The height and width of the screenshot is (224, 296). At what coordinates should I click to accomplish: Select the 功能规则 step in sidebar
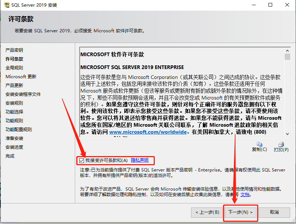(x=14, y=120)
